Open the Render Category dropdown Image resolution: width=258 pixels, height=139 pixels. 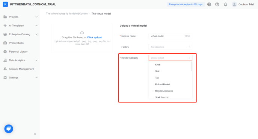(170, 58)
